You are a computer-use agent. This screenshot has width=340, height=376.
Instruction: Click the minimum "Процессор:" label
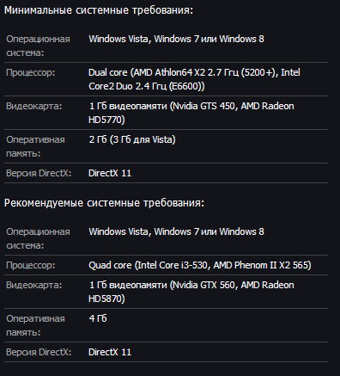(x=31, y=72)
